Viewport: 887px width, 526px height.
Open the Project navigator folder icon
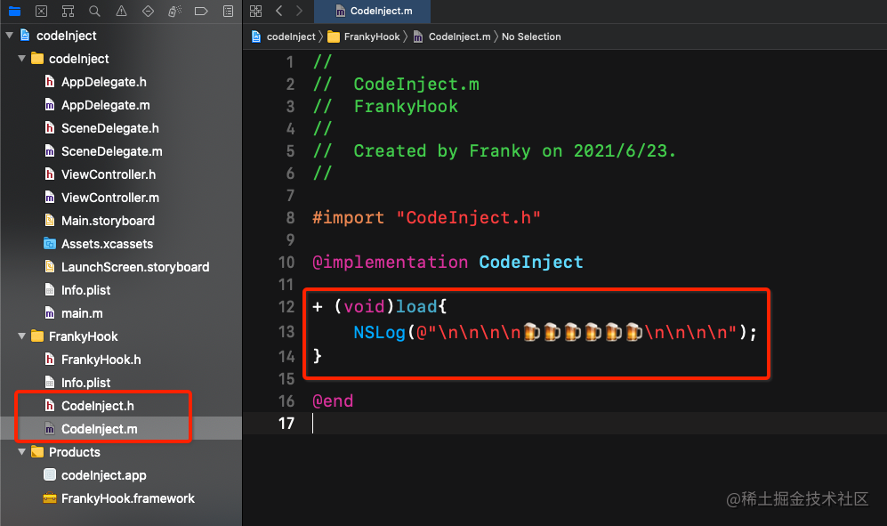coord(15,11)
